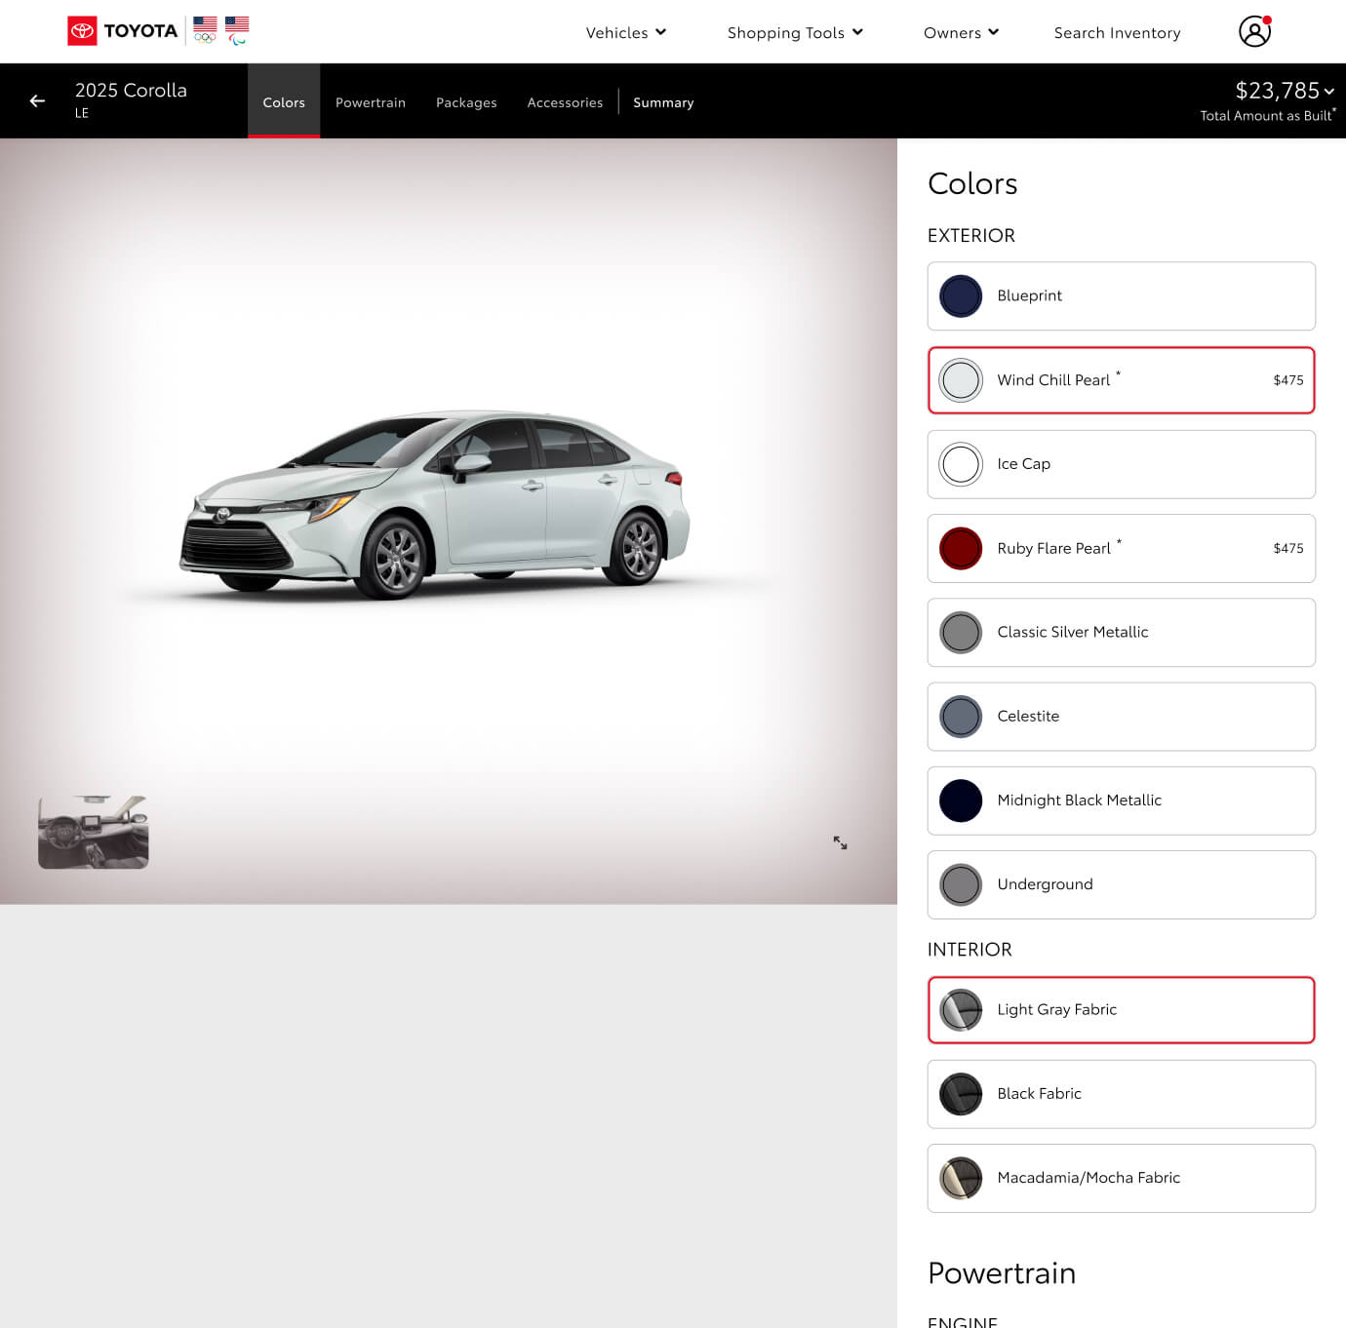Click the Team USA Olympic flag icon
The image size is (1346, 1328).
[205, 30]
